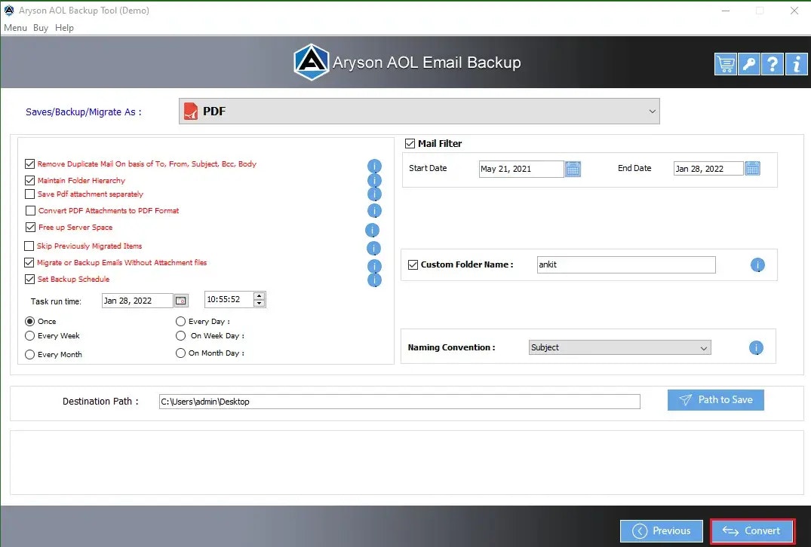Click the Convert button
The width and height of the screenshot is (811, 547).
tap(752, 531)
